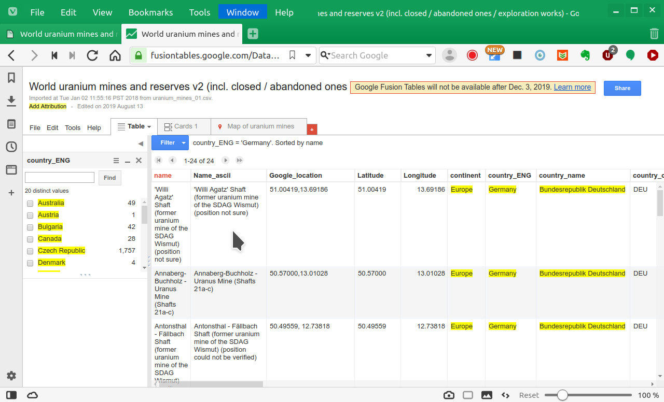
Task: Open the Downloads side panel
Action: (x=11, y=101)
